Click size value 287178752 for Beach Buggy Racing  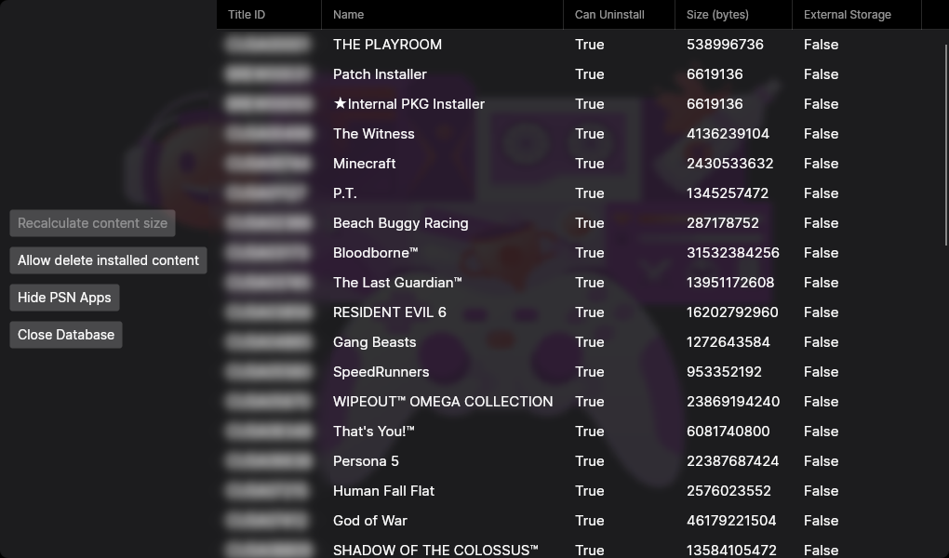click(x=723, y=222)
